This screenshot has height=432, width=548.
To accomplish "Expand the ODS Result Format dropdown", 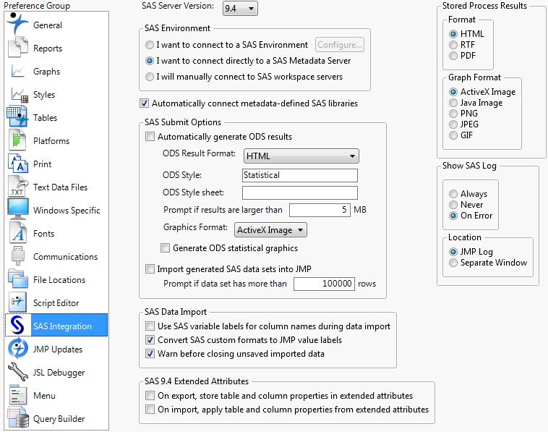I will [x=301, y=156].
